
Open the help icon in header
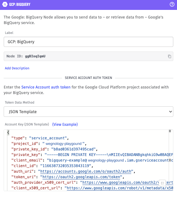(x=172, y=5)
